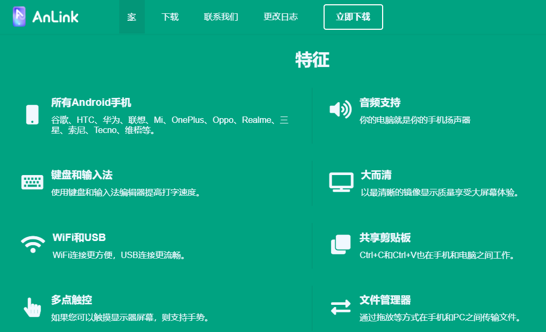Open the 家 menu item
The width and height of the screenshot is (546, 332).
pos(131,16)
